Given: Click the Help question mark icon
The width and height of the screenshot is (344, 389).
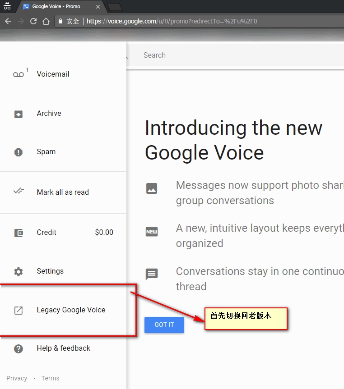Looking at the screenshot, I should point(19,349).
